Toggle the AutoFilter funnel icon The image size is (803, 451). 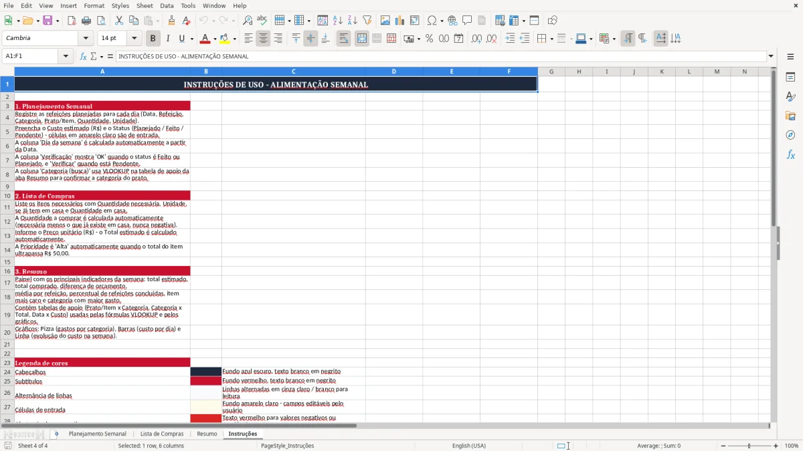pos(367,21)
